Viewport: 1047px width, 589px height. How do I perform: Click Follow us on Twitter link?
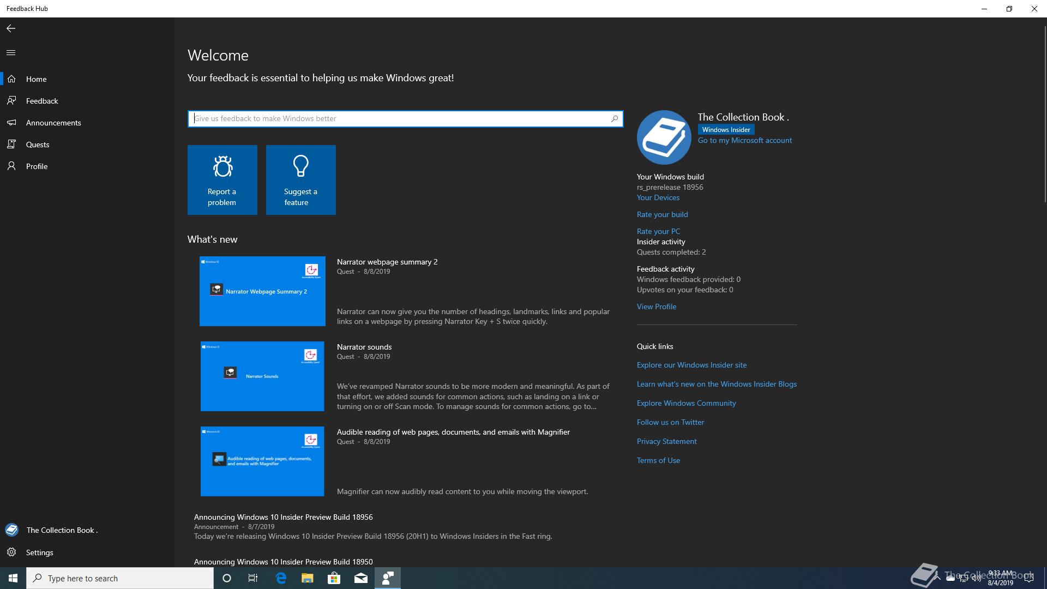(x=671, y=422)
